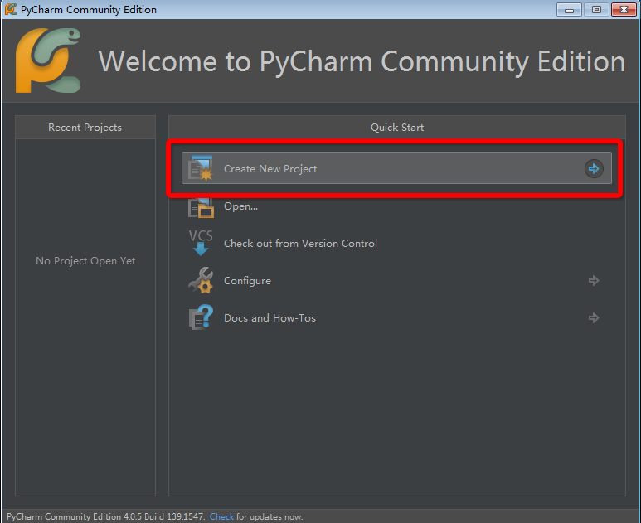
Task: Close the PyCharm window
Action: pyautogui.click(x=624, y=9)
